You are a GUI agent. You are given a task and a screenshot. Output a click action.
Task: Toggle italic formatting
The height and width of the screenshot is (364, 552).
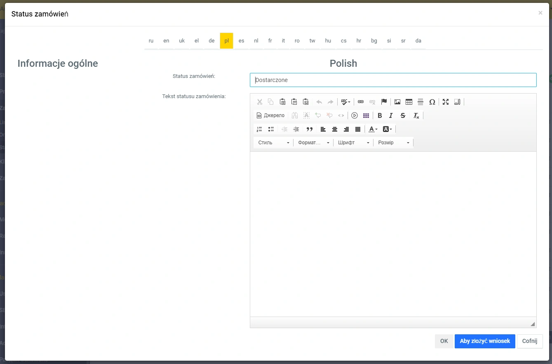coord(391,115)
